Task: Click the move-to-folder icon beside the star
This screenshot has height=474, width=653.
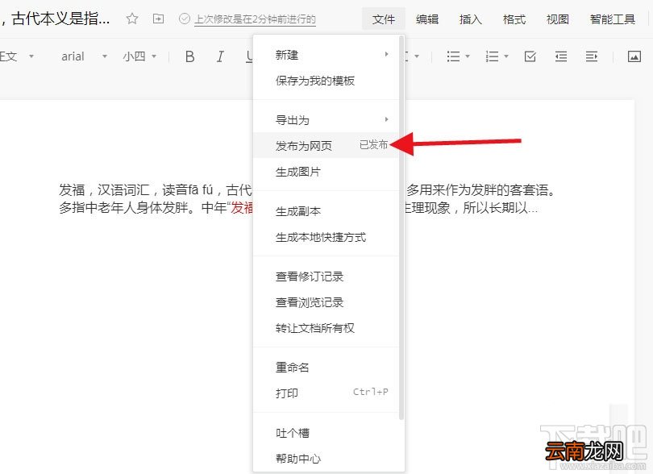Action: tap(158, 19)
